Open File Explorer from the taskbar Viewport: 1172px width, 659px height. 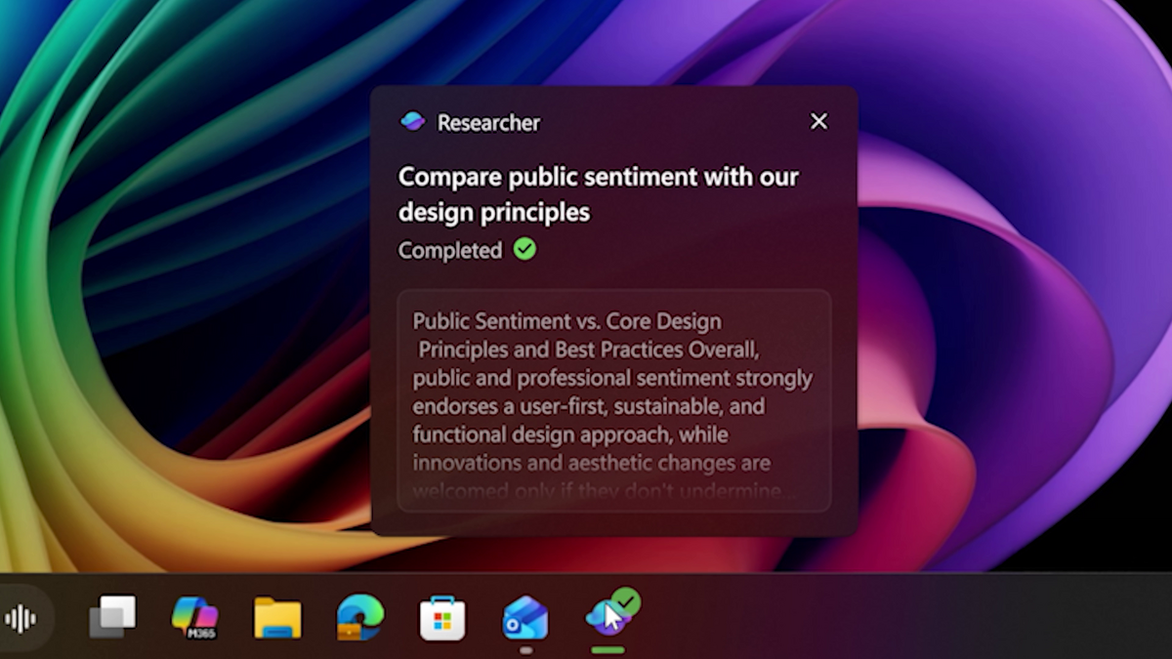(277, 618)
